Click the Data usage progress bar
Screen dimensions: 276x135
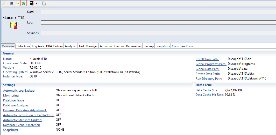158,12
